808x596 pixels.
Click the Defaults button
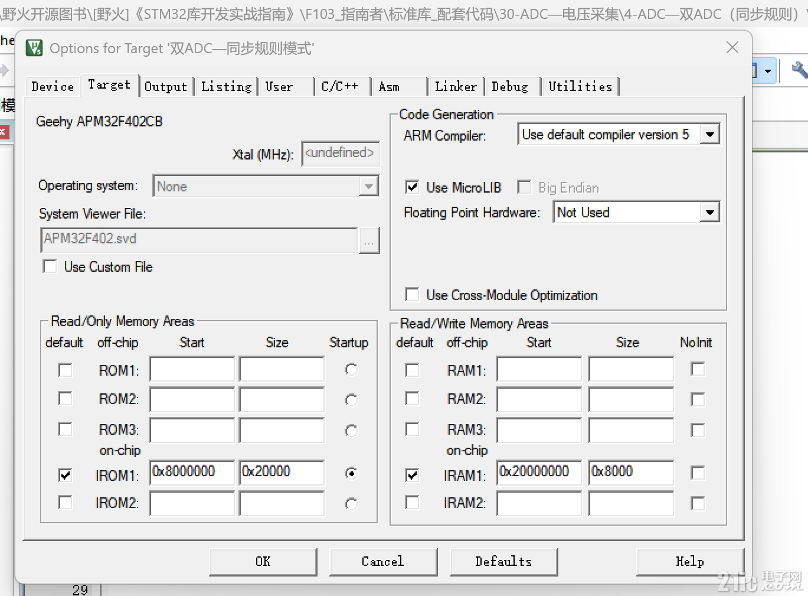point(503,562)
